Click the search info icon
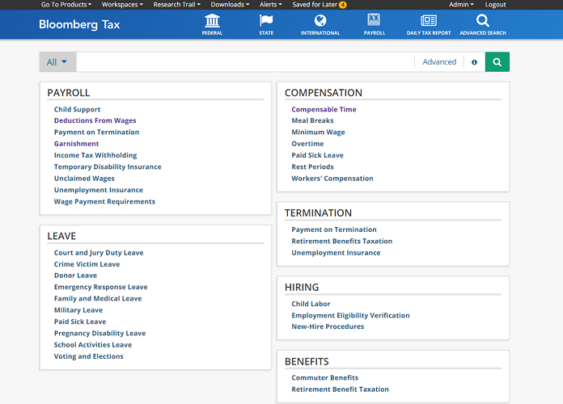The image size is (563, 404). (x=474, y=62)
